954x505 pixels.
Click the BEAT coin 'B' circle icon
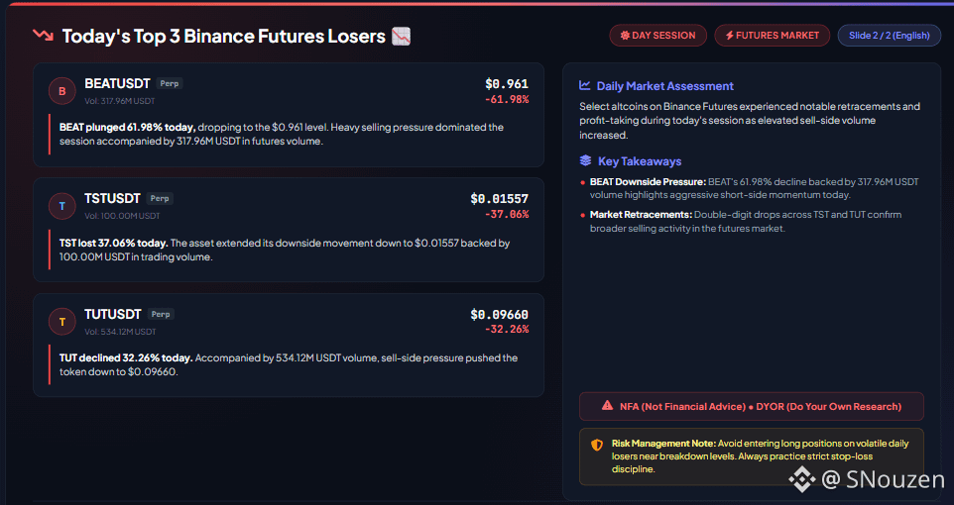(62, 91)
